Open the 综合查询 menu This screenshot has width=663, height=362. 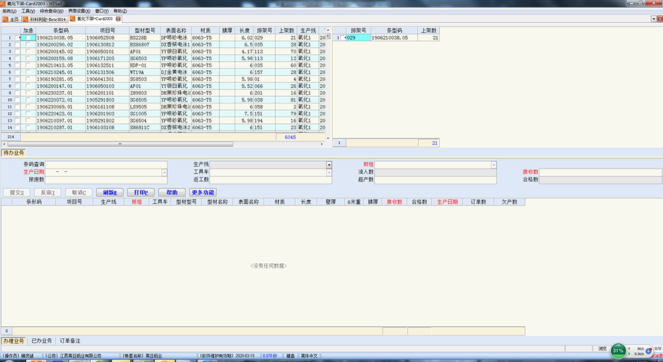click(x=52, y=11)
